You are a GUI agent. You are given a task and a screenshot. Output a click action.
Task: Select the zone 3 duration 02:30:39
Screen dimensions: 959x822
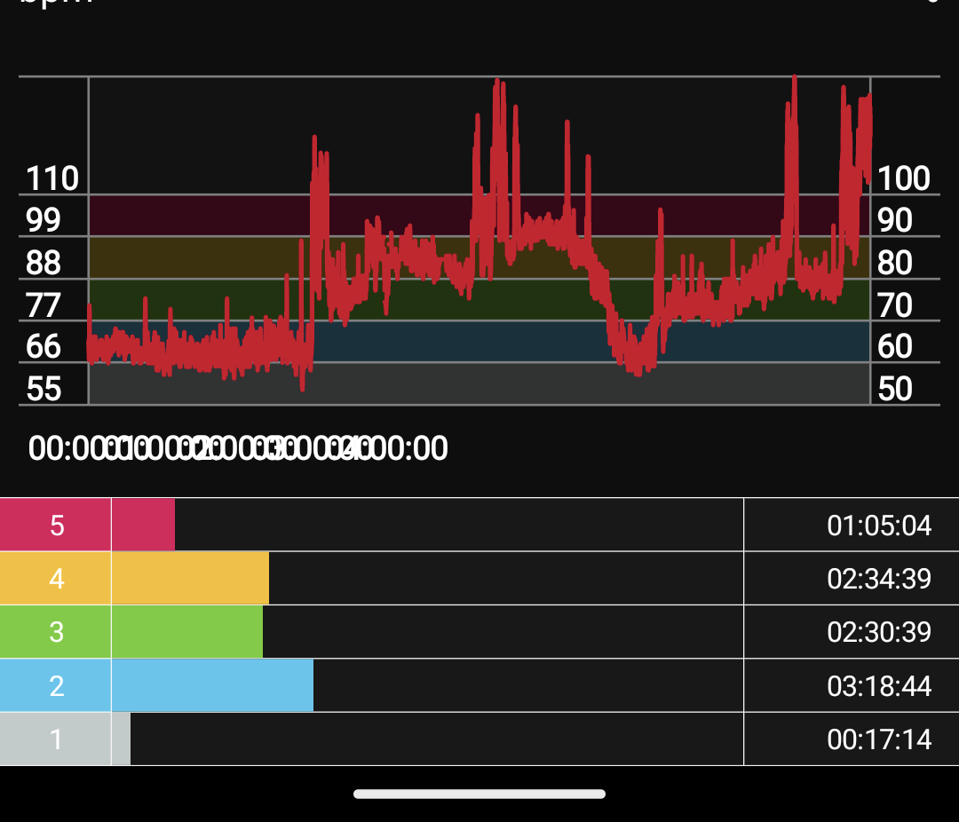879,632
